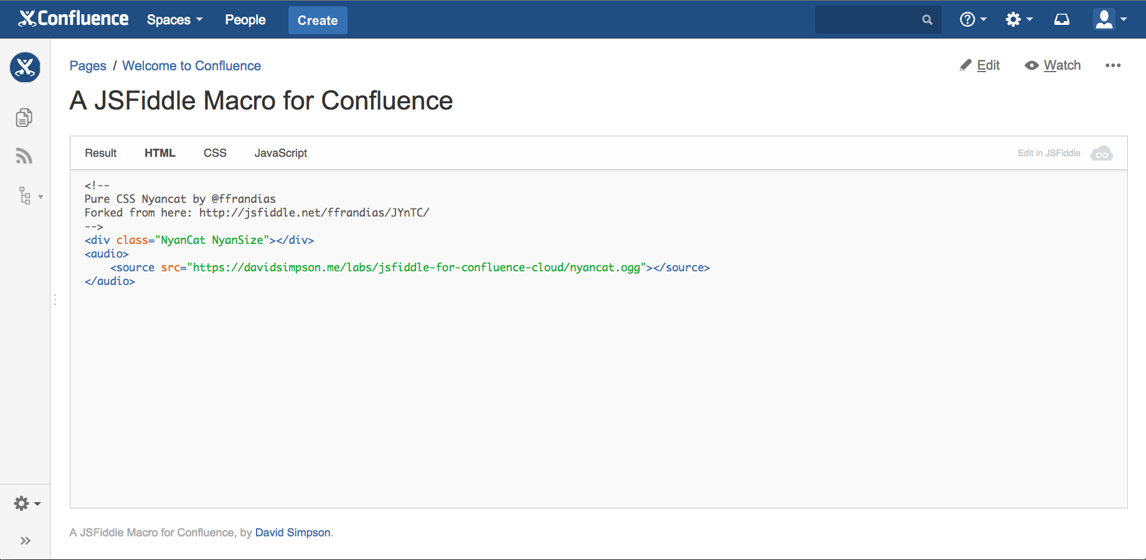Go to the People directory
The height and width of the screenshot is (560, 1146).
pyautogui.click(x=245, y=20)
